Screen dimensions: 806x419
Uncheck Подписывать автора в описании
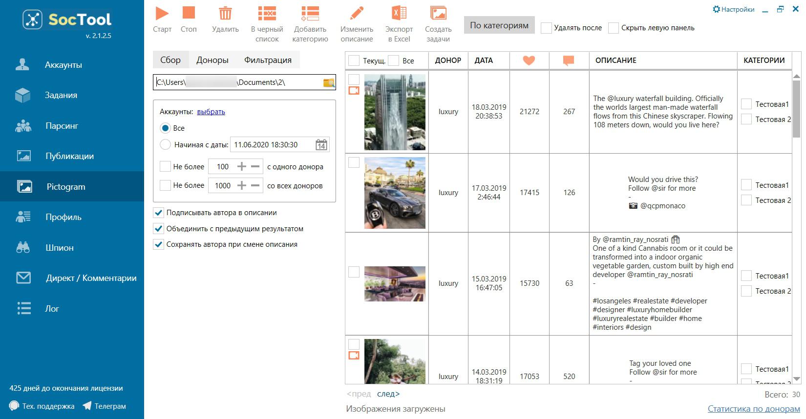click(x=158, y=213)
